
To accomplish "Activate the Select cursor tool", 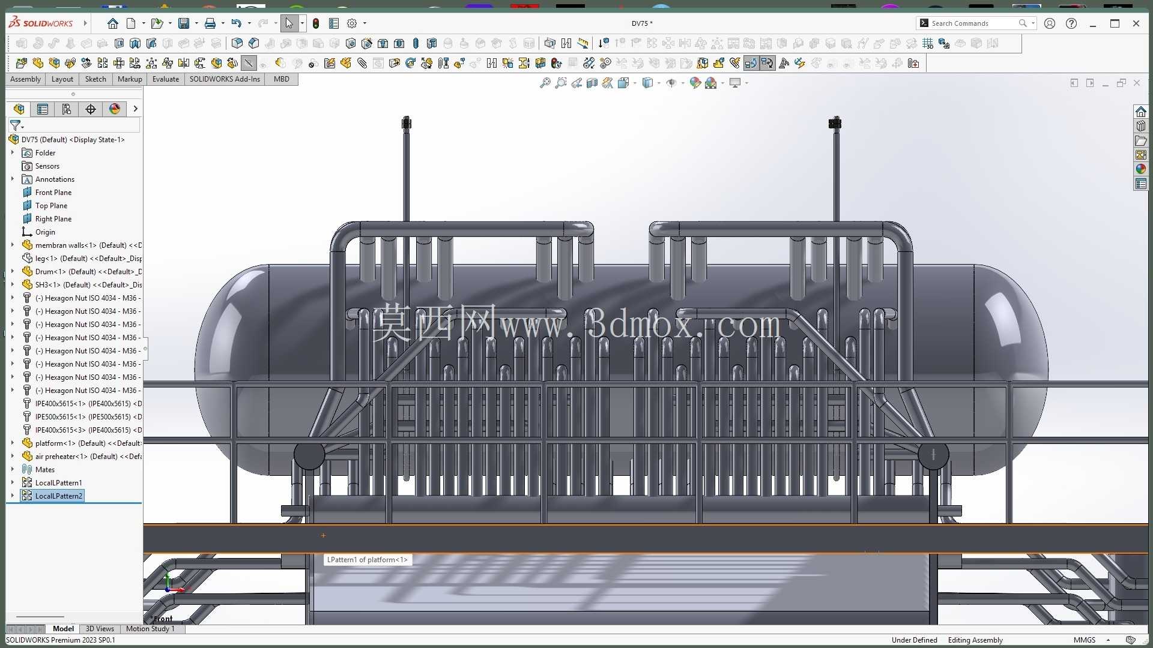I will (289, 23).
